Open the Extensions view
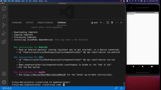This screenshot has width=161, height=90. (4, 42)
